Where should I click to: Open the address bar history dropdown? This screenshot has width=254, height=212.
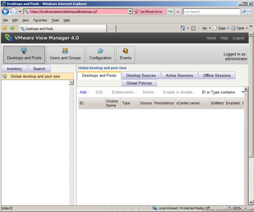[129, 11]
